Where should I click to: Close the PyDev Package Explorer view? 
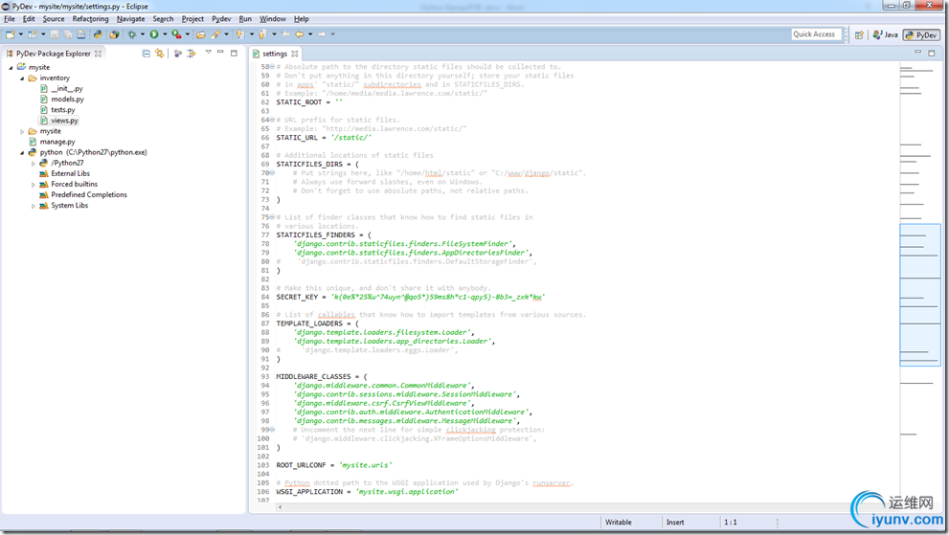pyautogui.click(x=98, y=54)
